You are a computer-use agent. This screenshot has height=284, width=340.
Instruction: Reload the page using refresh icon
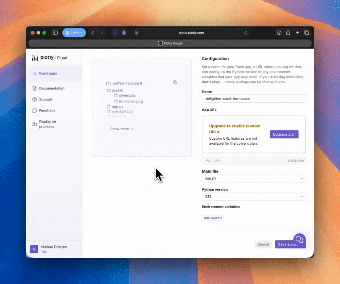pos(246,33)
